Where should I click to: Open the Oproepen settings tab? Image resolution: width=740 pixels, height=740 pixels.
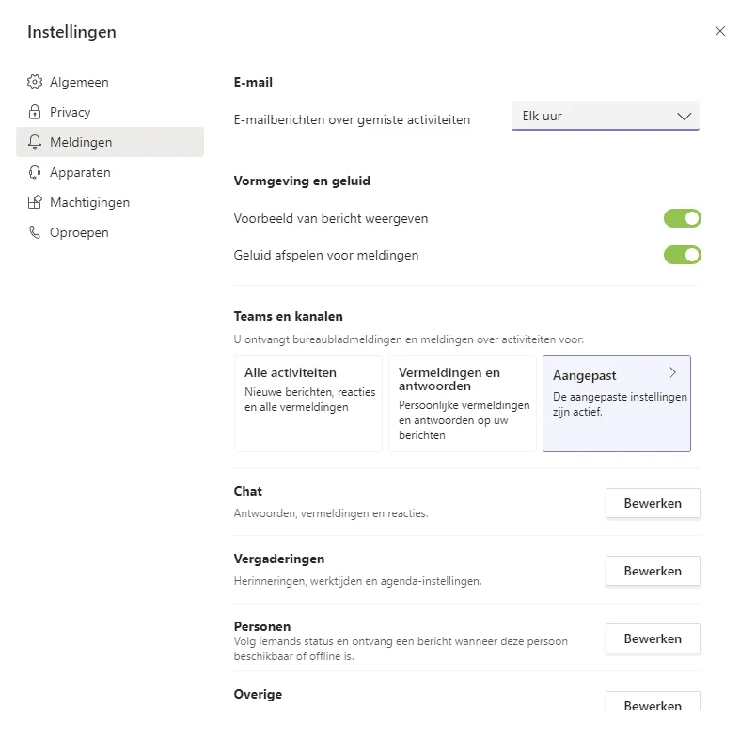(79, 232)
